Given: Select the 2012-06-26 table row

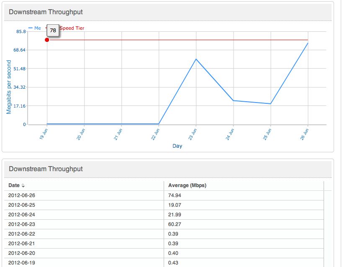Looking at the screenshot, I should click(164, 195).
